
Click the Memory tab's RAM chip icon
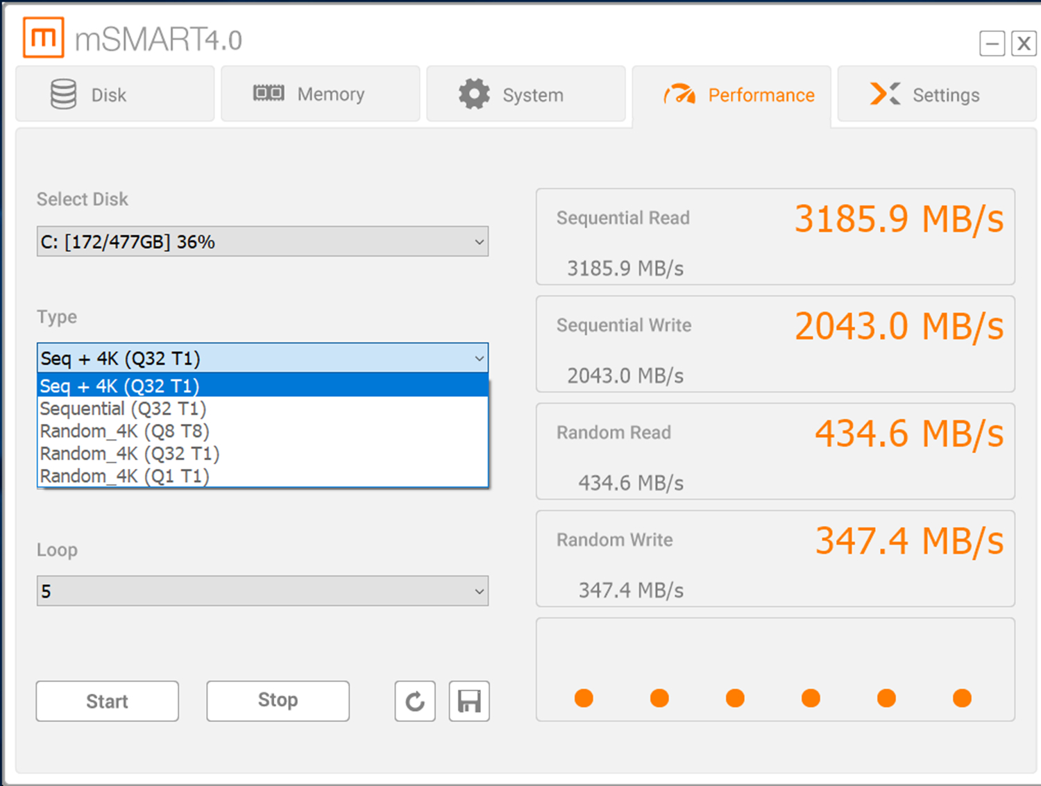tap(269, 93)
